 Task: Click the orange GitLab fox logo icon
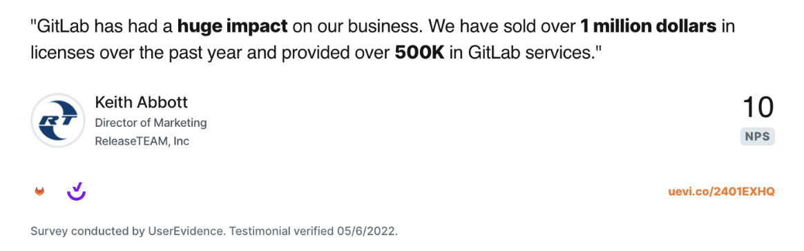[x=39, y=192]
